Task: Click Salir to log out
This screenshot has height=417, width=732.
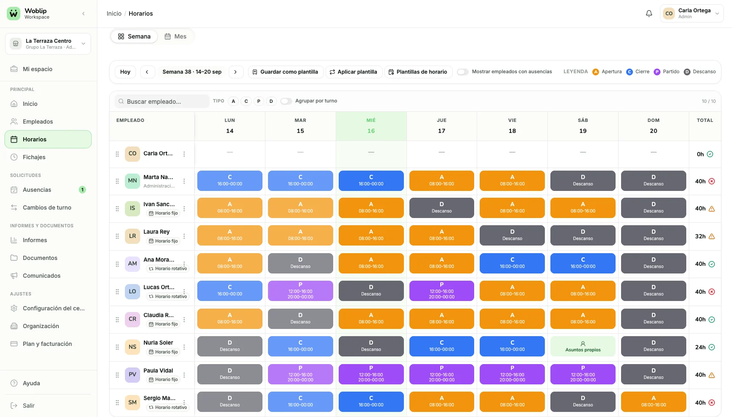Action: click(x=48, y=406)
